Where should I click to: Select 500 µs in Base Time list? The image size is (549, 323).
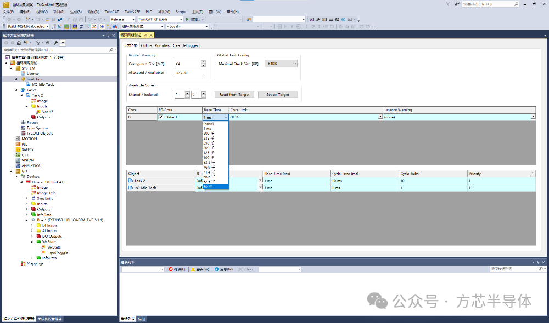[215, 134]
